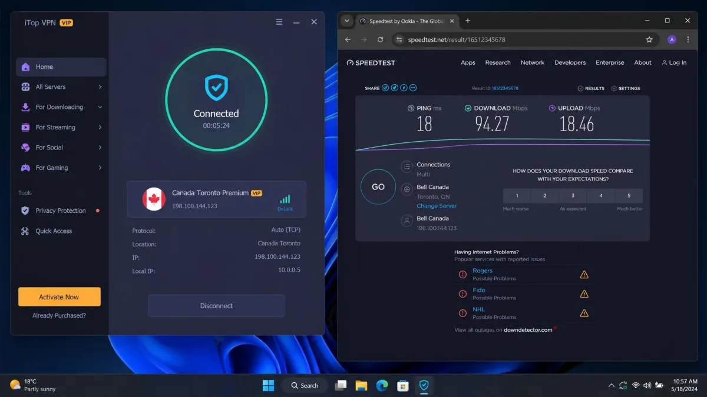
Task: Click the iTop VPN taskbar icon
Action: 424,385
